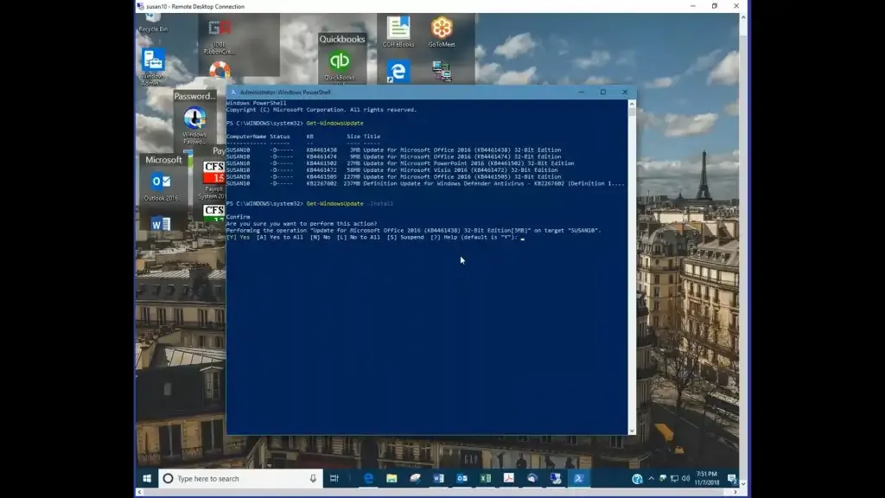The width and height of the screenshot is (885, 498).
Task: Open File Explorer in the taskbar
Action: [392, 478]
